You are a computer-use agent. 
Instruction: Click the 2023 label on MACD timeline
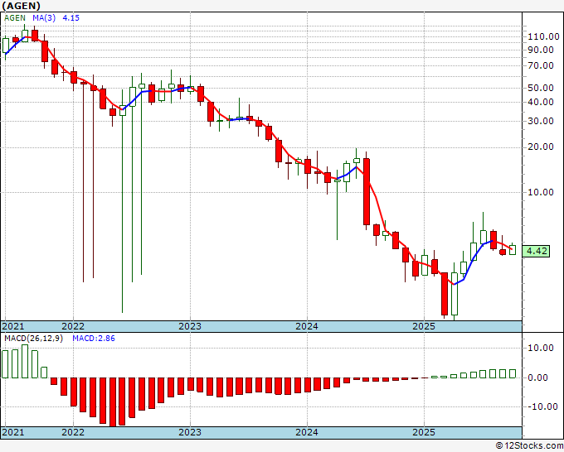190,432
